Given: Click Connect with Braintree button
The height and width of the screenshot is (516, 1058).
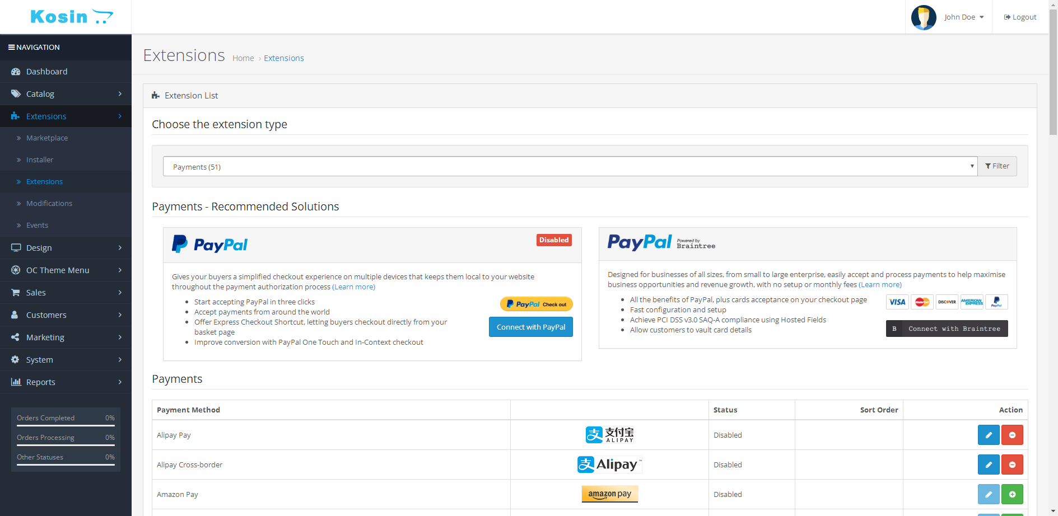Looking at the screenshot, I should 947,329.
